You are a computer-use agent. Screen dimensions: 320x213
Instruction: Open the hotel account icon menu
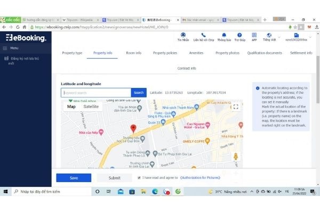[x=297, y=35]
